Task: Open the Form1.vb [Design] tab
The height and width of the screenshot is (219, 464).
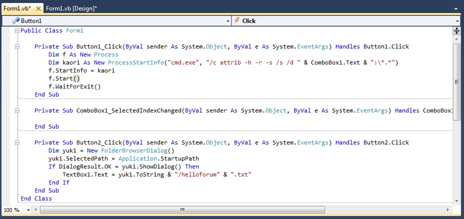Action: [71, 8]
